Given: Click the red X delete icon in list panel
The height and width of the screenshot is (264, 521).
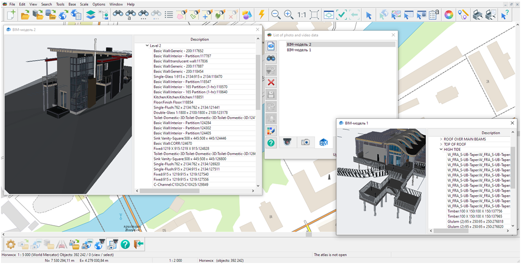Looking at the screenshot, I should click(x=271, y=82).
